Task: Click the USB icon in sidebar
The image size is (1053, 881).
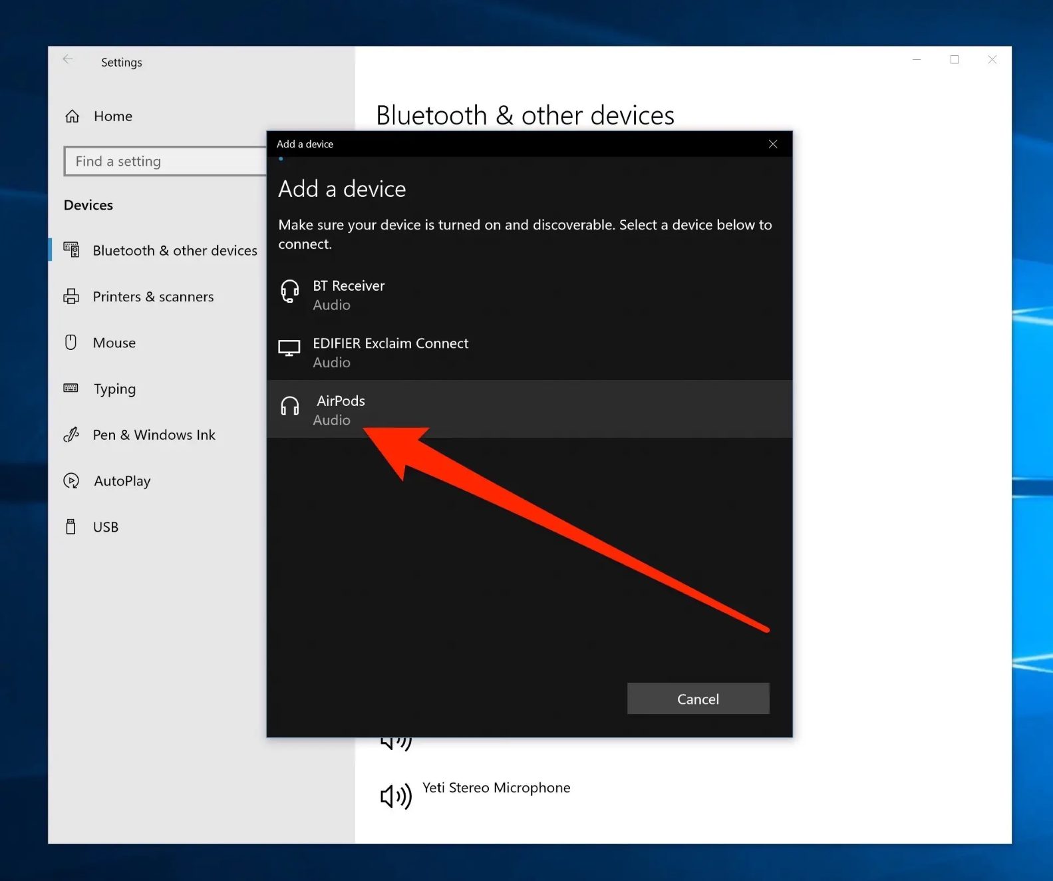Action: pos(71,527)
